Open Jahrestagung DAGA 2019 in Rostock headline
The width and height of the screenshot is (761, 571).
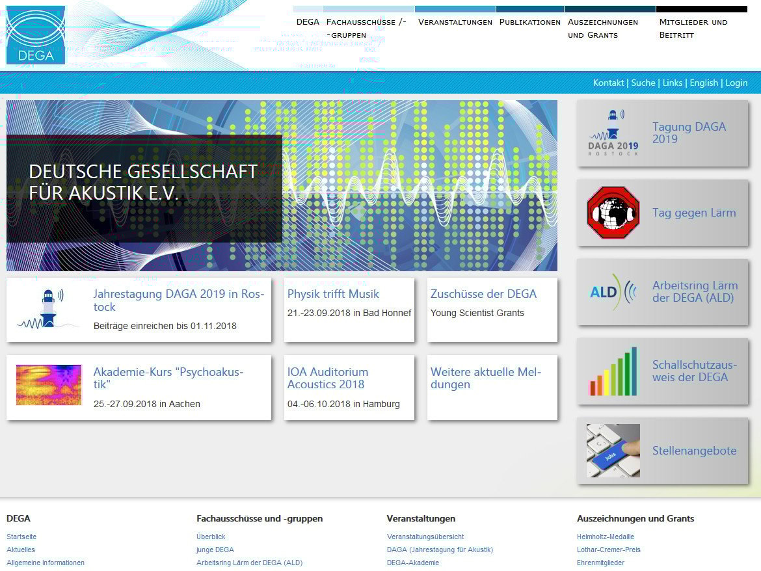179,300
